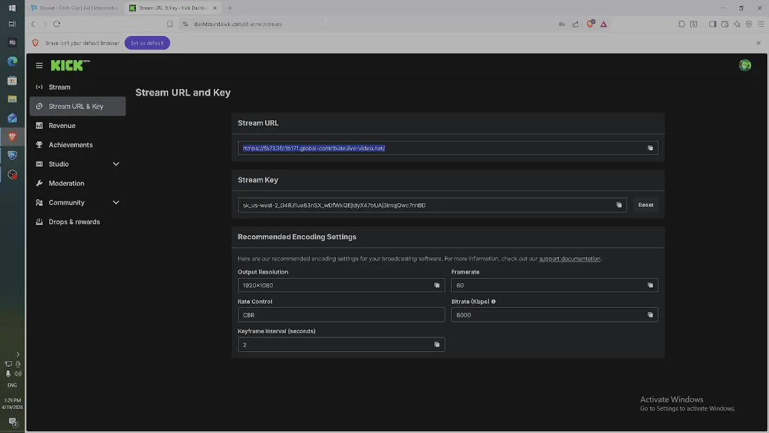Click the Stream Key text field
The height and width of the screenshot is (433, 769).
[421, 205]
